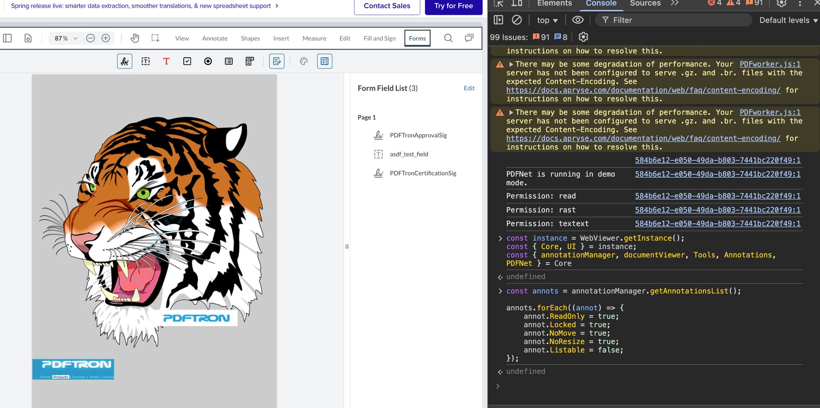Open the search magnifier in viewer

(x=448, y=38)
